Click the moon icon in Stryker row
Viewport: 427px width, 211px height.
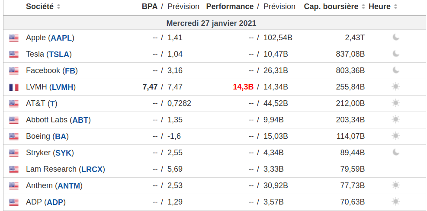pyautogui.click(x=396, y=152)
